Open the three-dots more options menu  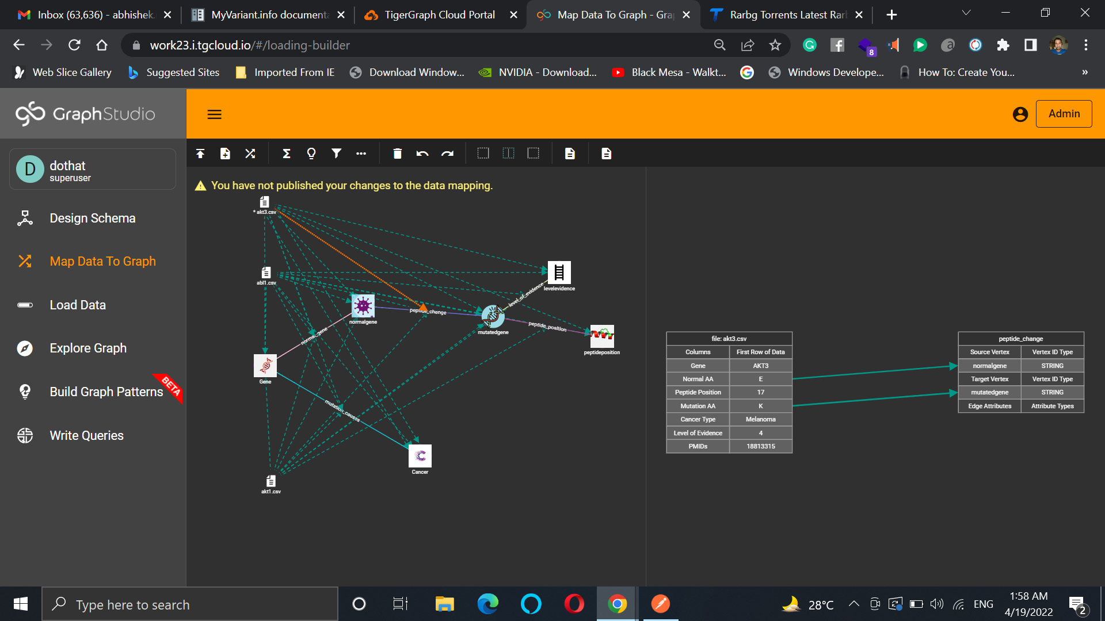(x=361, y=154)
